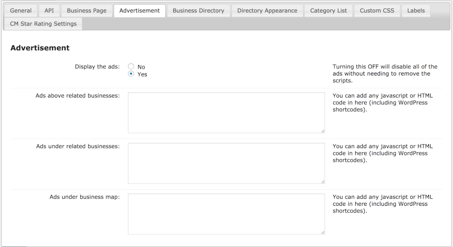Open the CM Star Rating Settings tab
Viewport: 453px width, 247px height.
pyautogui.click(x=43, y=24)
